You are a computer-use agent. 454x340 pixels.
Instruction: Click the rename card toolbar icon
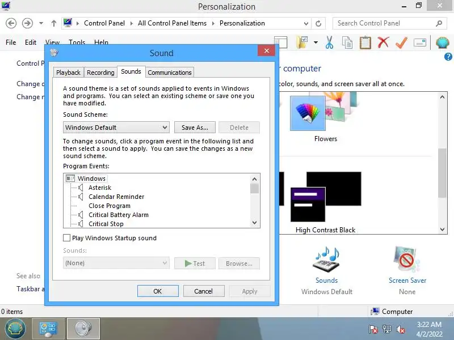[x=419, y=43]
